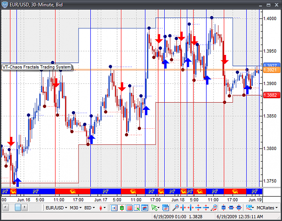
Task: Click the zoom reset magnifier with hand icon
Action: [214, 208]
